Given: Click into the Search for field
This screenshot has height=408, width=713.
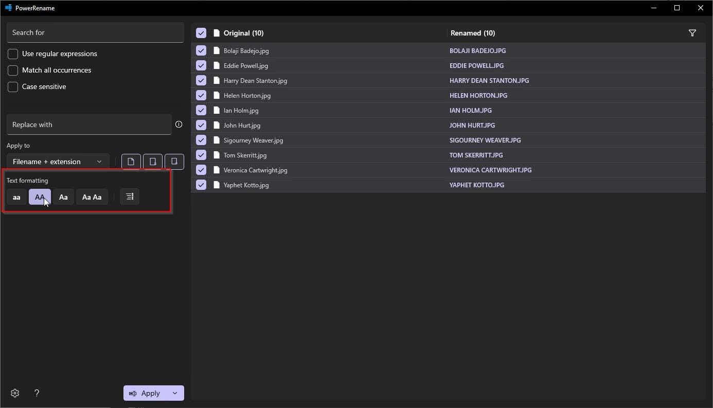Looking at the screenshot, I should click(x=95, y=32).
